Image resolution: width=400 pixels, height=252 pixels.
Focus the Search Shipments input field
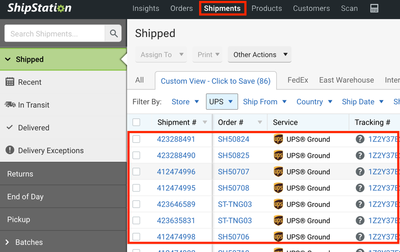pos(55,33)
